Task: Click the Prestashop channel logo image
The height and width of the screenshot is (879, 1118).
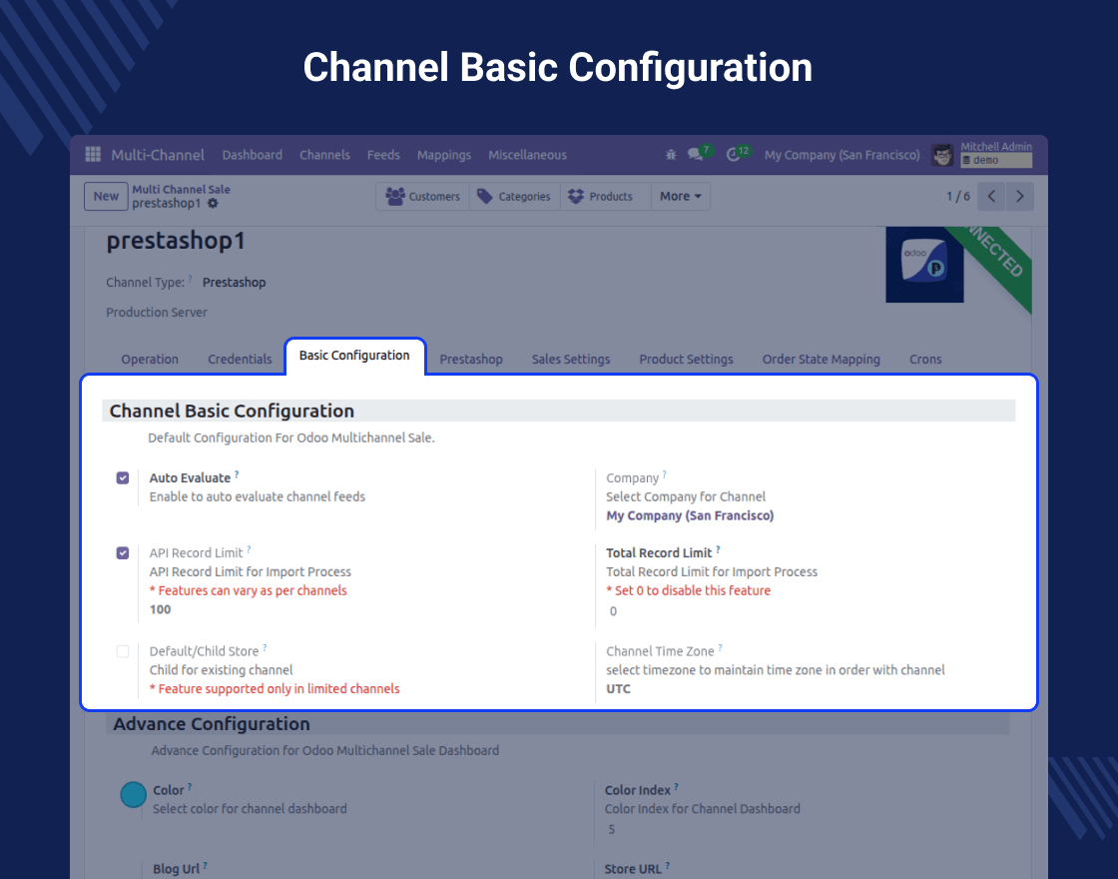Action: [x=924, y=265]
